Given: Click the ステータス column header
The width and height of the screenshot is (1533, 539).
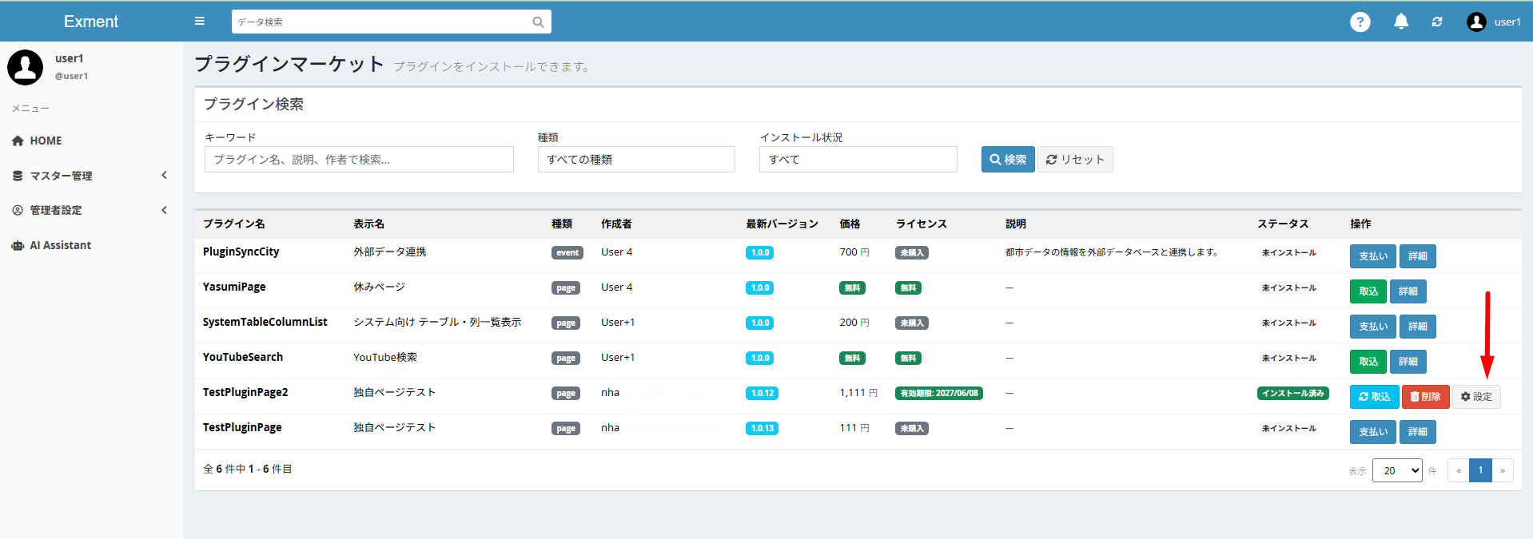Looking at the screenshot, I should (x=1283, y=224).
